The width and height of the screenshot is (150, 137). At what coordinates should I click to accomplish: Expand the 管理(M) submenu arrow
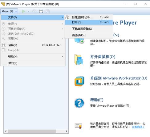(62, 39)
